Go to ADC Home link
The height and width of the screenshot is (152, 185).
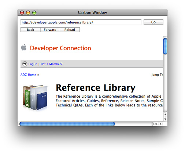tap(28, 75)
